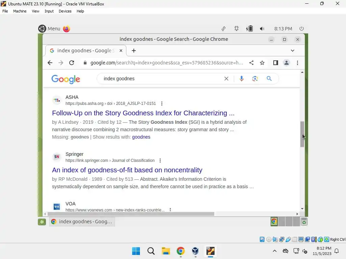Open the trash icon in the bottom panel
This screenshot has height=259, width=346.
pos(304,222)
